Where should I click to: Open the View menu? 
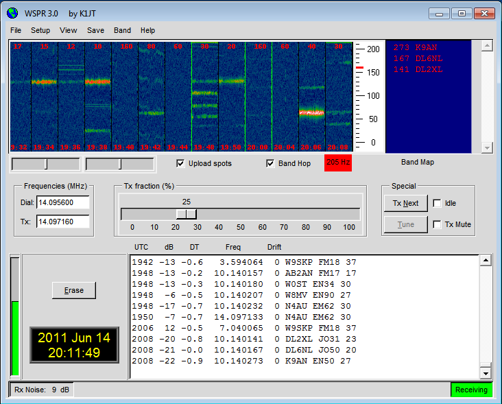coord(69,30)
